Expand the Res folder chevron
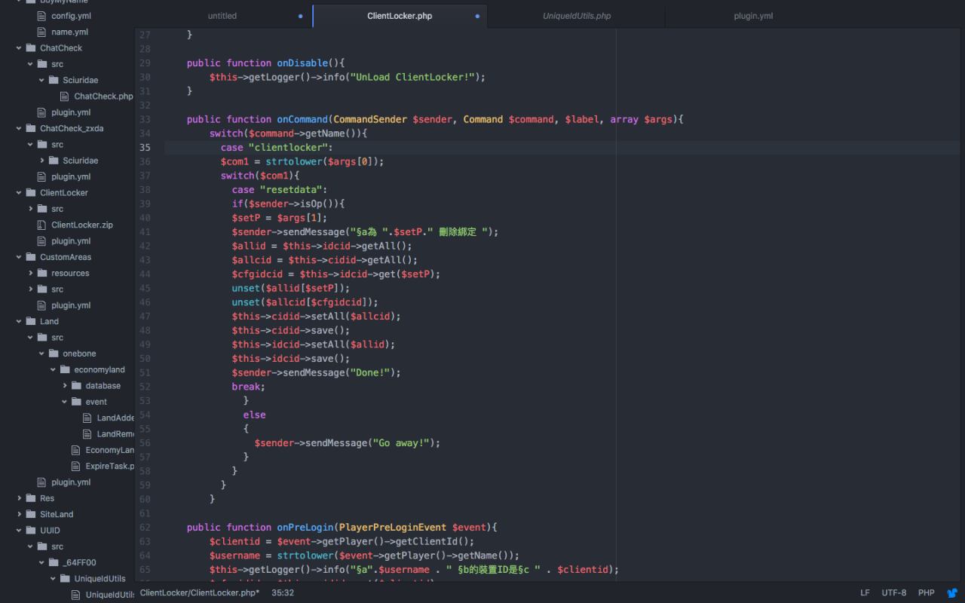Screen dimensions: 965x603 (x=19, y=498)
